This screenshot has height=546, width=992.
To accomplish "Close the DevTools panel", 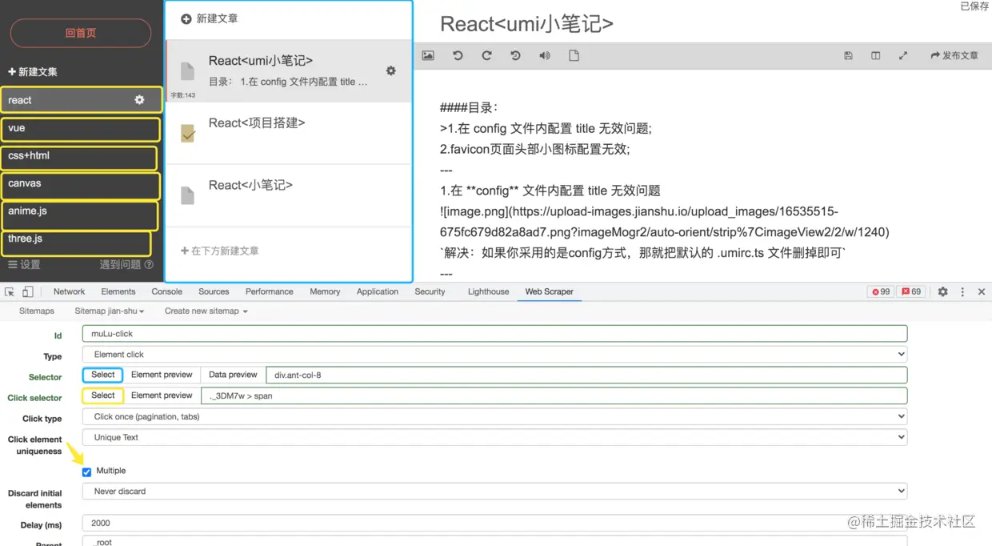I will [982, 292].
